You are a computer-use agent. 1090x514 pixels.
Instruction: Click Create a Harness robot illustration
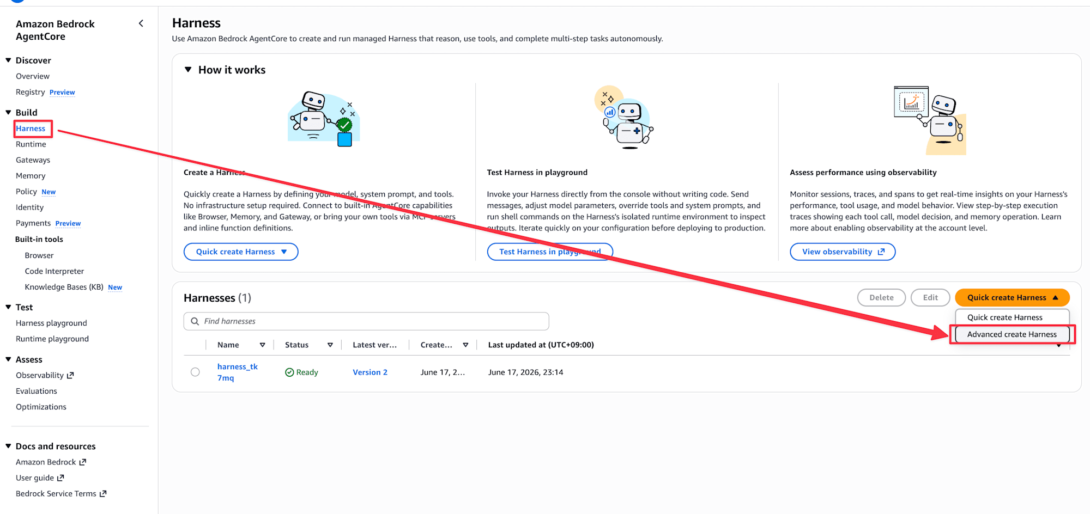click(x=324, y=120)
